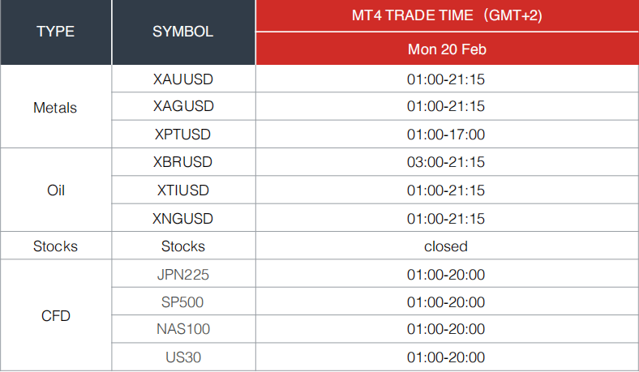Select the JPN225 symbol cell

point(183,274)
